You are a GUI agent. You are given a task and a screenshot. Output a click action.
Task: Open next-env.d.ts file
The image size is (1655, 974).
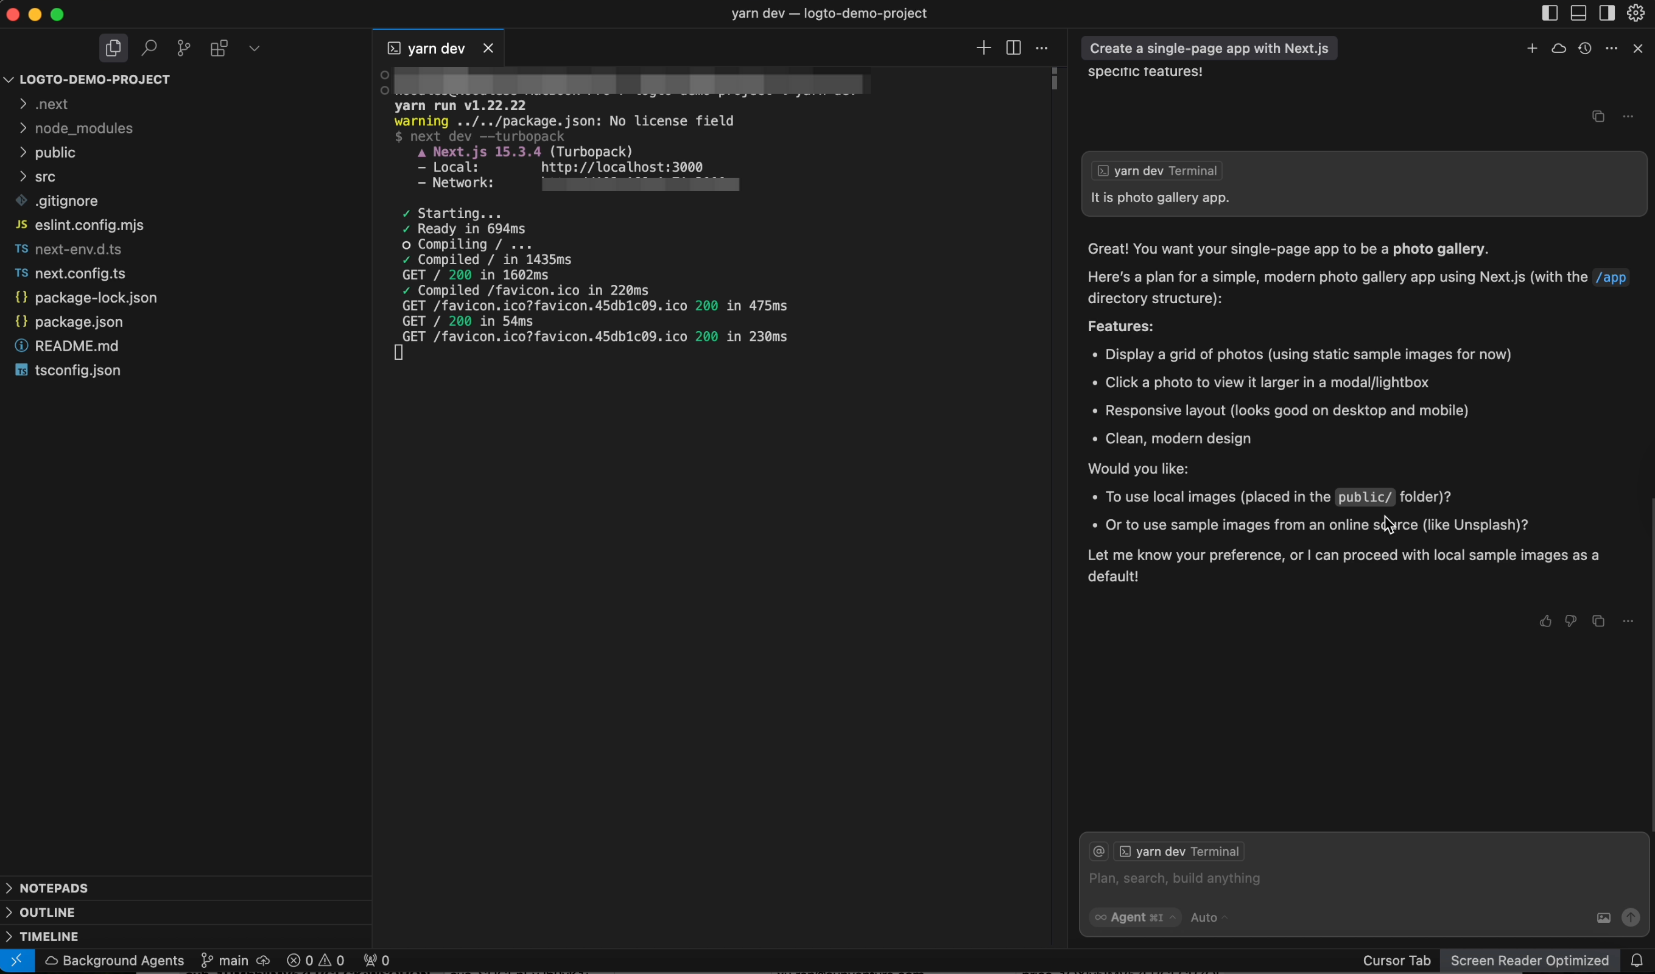(186, 249)
